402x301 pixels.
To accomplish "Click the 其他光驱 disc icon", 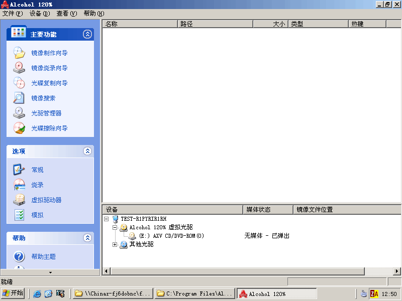I will pyautogui.click(x=124, y=244).
